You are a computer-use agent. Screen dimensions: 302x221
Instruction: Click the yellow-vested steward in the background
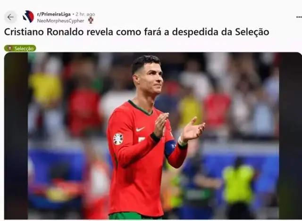pyautogui.click(x=238, y=185)
